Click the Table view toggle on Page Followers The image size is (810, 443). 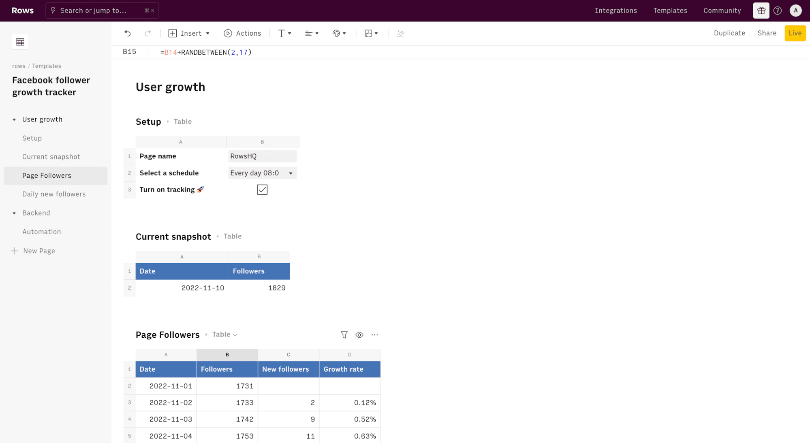224,334
